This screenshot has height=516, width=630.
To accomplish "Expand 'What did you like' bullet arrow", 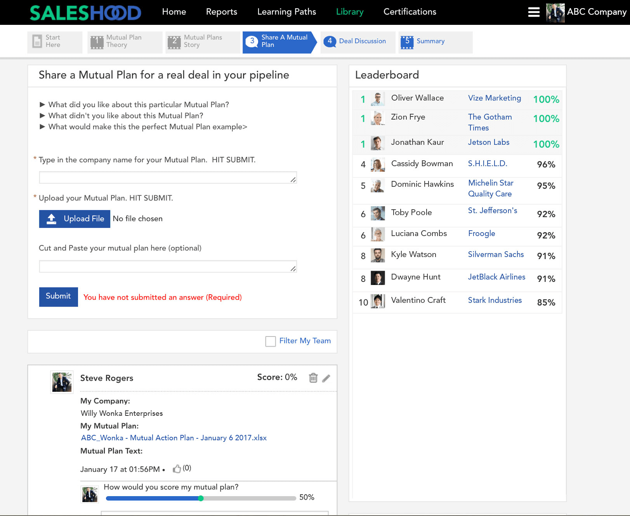I will (x=42, y=104).
